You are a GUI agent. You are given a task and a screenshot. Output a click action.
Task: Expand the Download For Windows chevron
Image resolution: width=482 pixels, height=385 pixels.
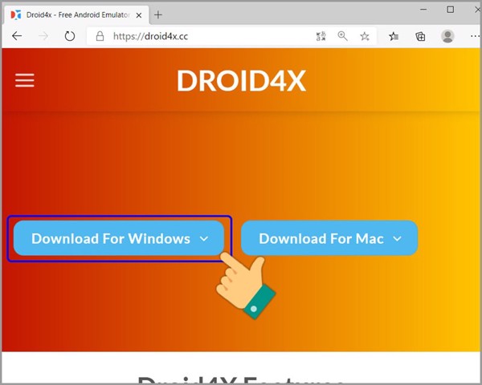pyautogui.click(x=204, y=238)
